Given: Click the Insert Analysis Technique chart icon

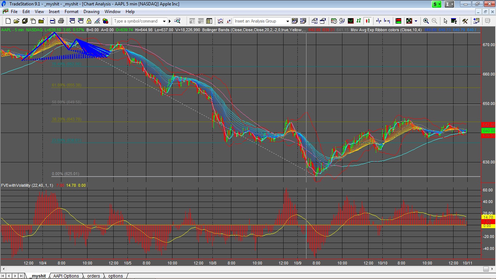Looking at the screenshot, I should (x=220, y=21).
